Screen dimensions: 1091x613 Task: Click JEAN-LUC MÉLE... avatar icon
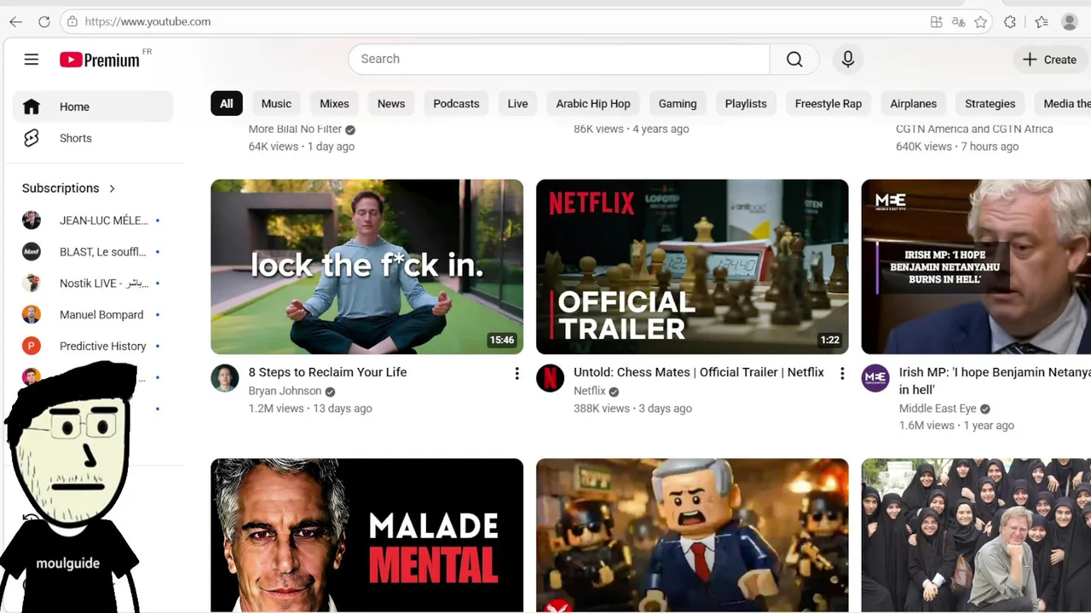click(x=32, y=221)
